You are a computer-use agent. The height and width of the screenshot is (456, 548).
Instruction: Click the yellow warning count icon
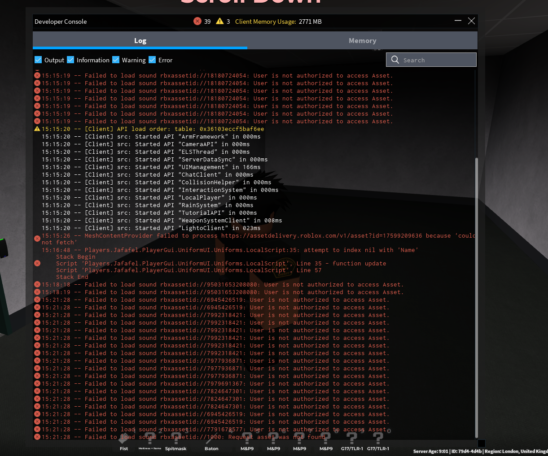coord(219,21)
